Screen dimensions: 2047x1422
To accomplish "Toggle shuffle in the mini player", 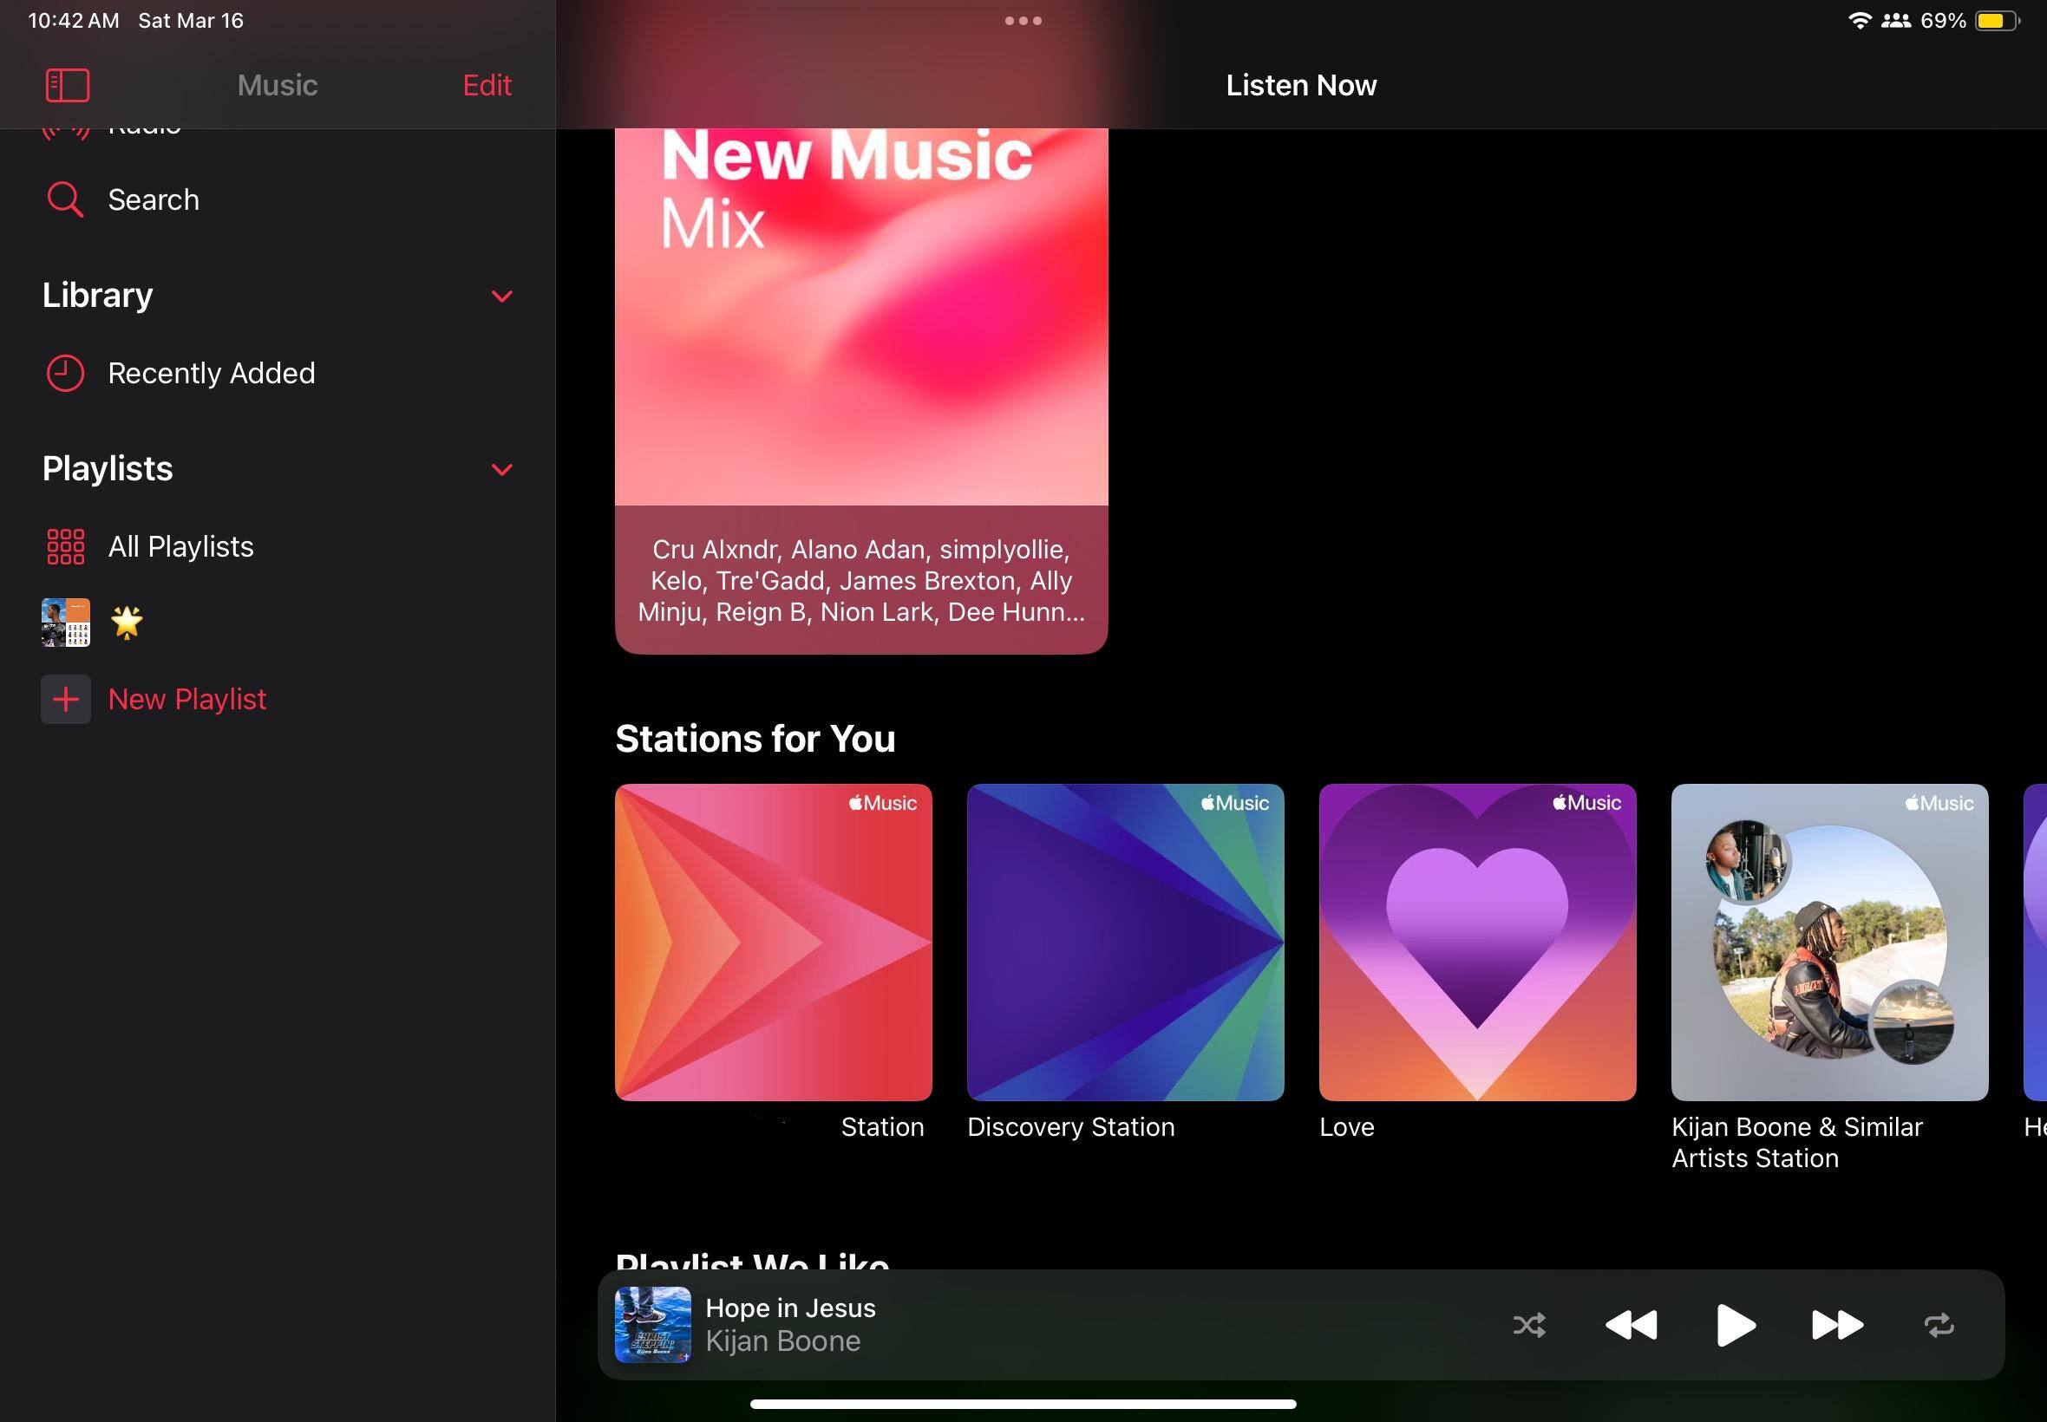I will tap(1529, 1325).
